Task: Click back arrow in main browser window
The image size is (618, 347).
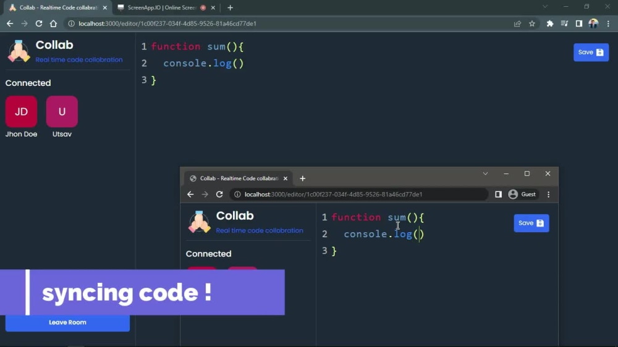Action: (x=10, y=23)
